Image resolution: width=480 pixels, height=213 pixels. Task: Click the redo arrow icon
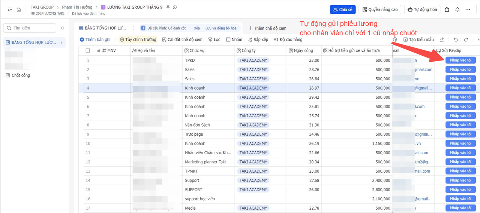tap(466, 40)
